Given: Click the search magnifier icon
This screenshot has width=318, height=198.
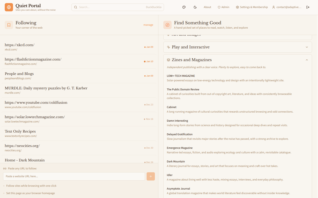Looking at the screenshot, I should click(x=76, y=7).
